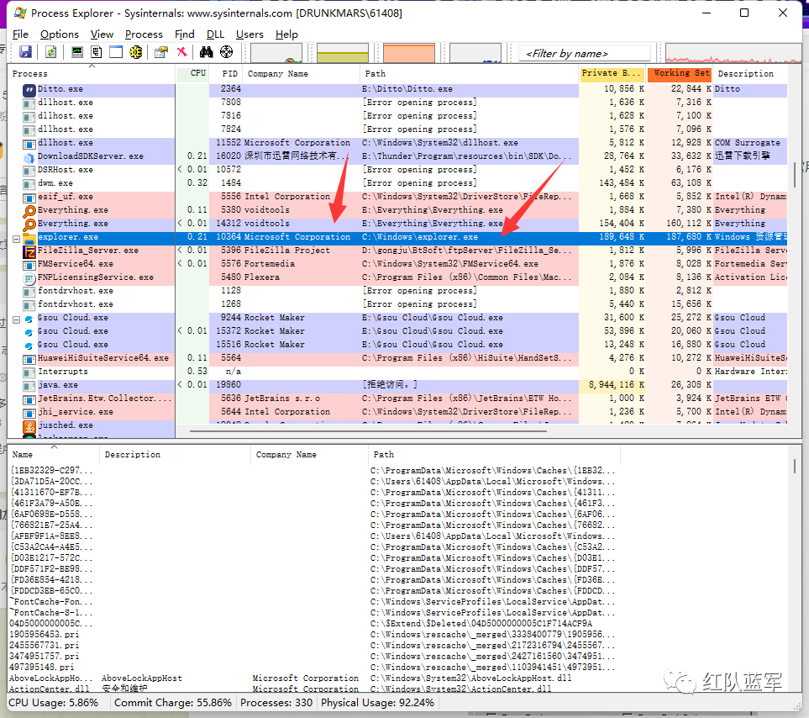Screen dimensions: 809x718
Task: Sort by the Working Set column header
Action: (x=680, y=74)
